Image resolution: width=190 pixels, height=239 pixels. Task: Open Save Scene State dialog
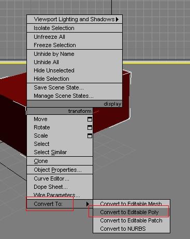pyautogui.click(x=75, y=87)
